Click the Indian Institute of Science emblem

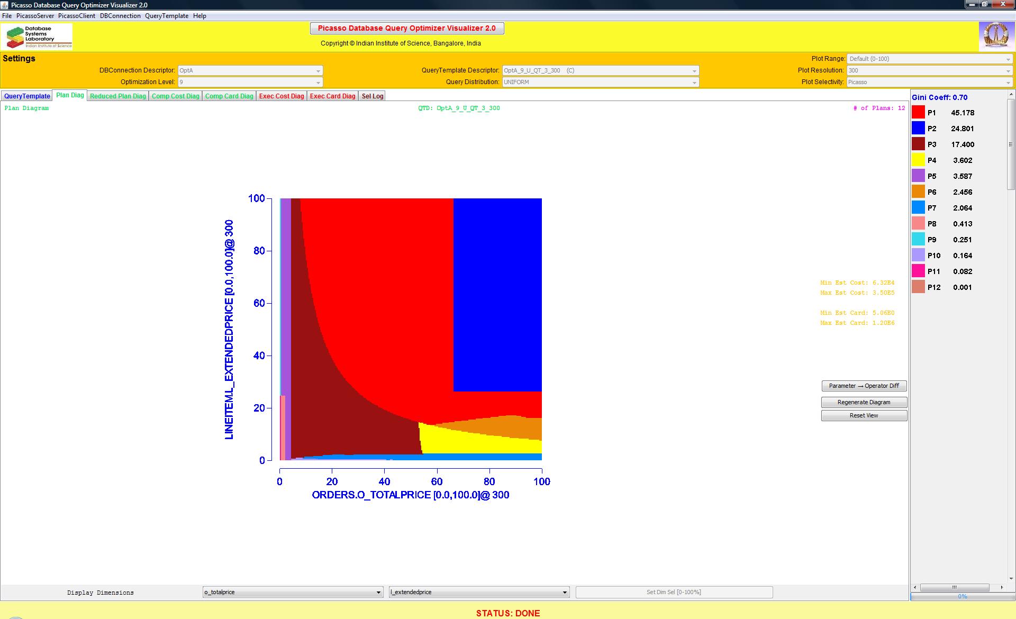995,37
